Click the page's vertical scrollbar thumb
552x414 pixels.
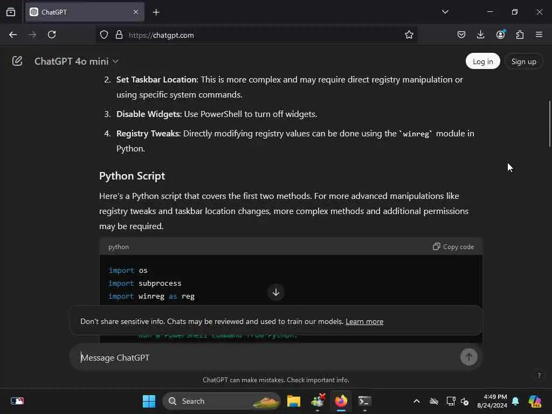click(x=549, y=123)
